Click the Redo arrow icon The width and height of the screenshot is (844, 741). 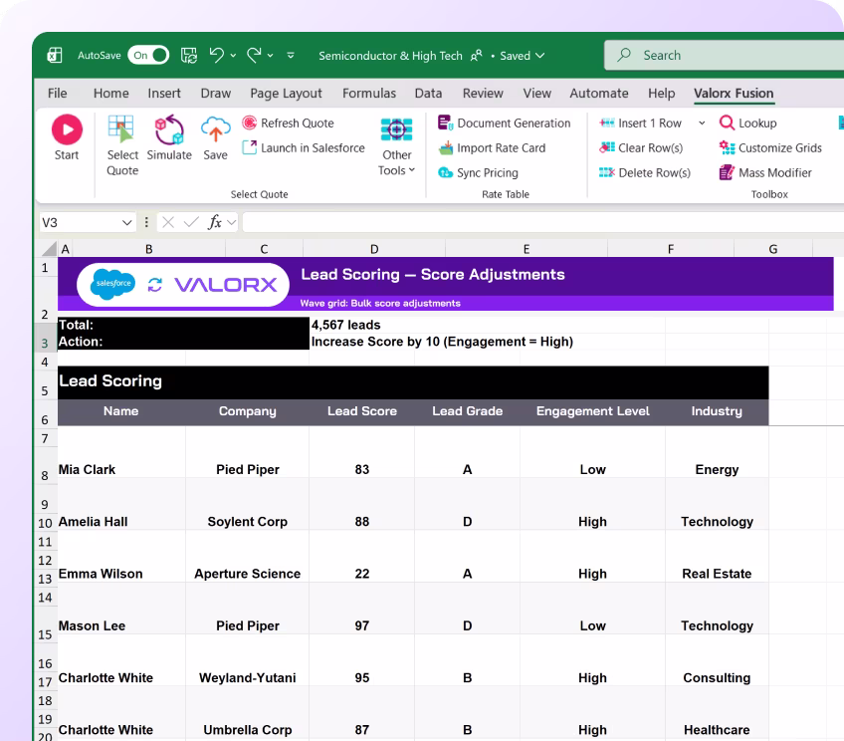coord(254,55)
